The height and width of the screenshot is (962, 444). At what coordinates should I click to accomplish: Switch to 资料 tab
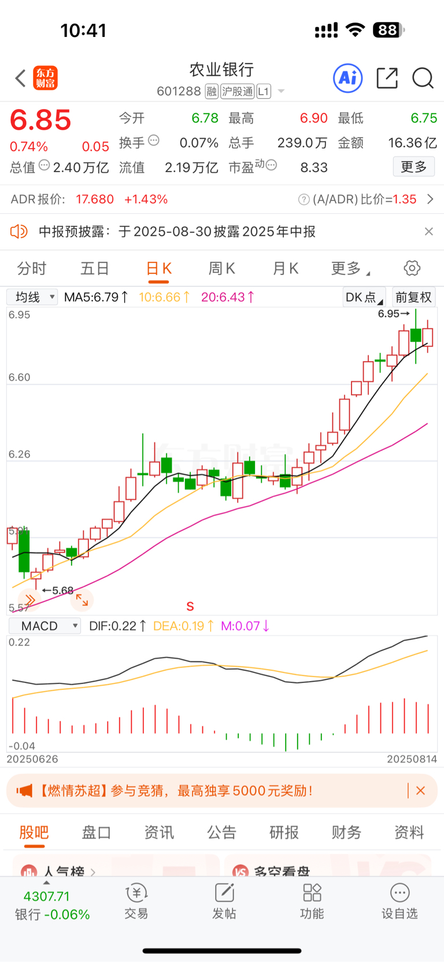point(409,832)
